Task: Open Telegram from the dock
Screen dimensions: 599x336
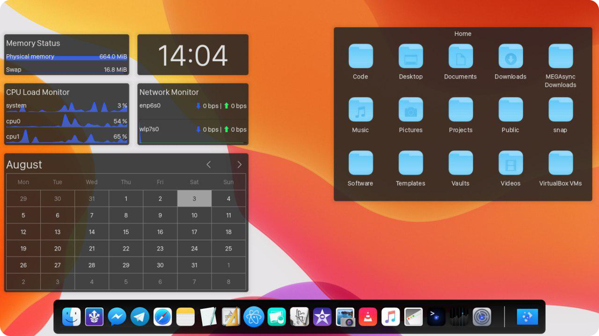Action: click(x=140, y=317)
